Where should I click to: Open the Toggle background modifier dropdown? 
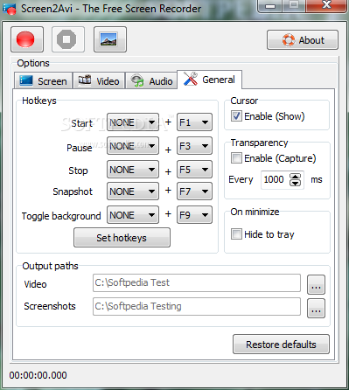133,215
